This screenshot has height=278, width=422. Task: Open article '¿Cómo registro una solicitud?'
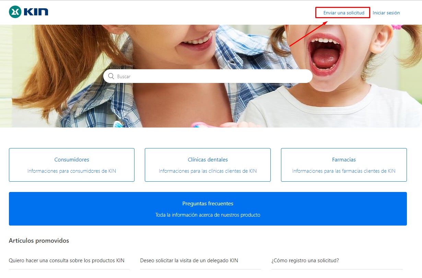click(305, 261)
